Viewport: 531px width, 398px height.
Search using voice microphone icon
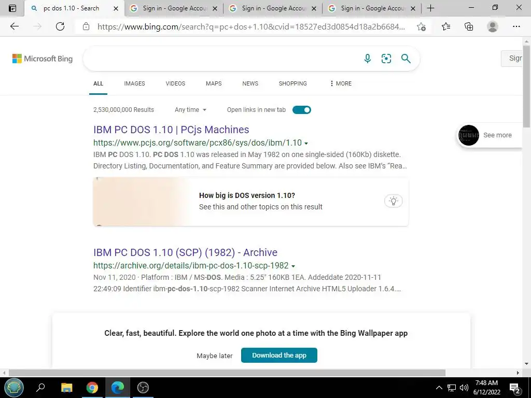(368, 59)
